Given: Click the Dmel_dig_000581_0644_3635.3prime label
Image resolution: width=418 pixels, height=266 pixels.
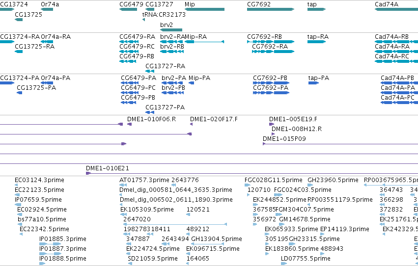Looking at the screenshot, I should [176, 190].
